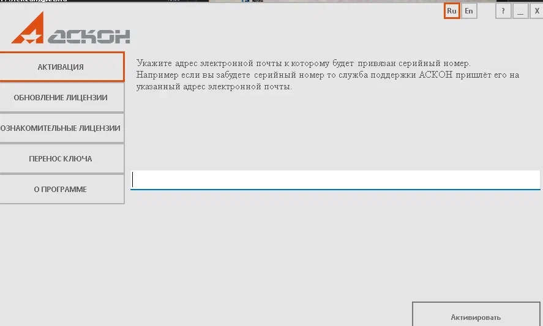The image size is (543, 326).
Task: Minimize the activation window
Action: [x=520, y=11]
